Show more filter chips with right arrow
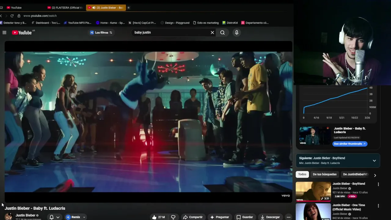The width and height of the screenshot is (391, 220). tap(375, 175)
